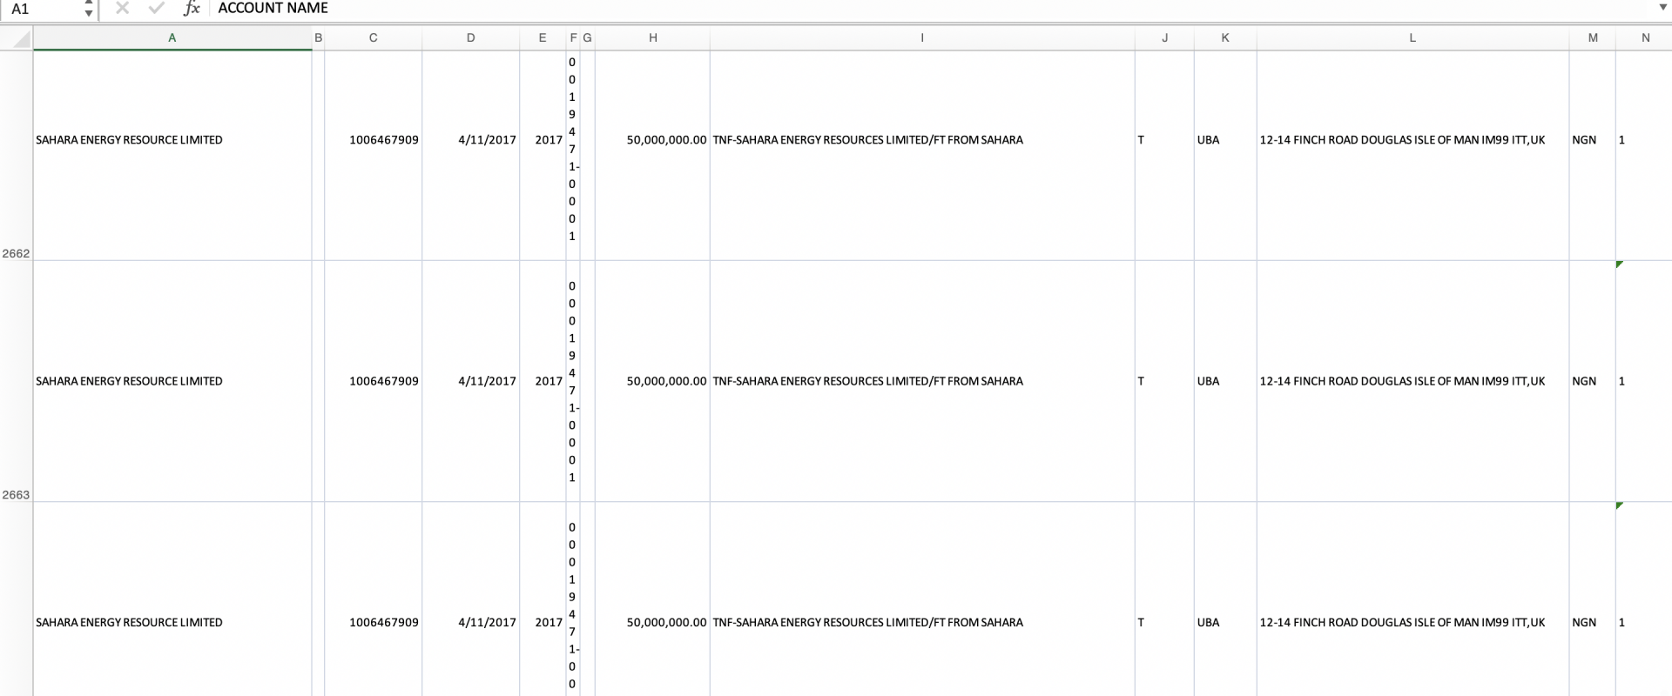
Task: Select column I header
Action: point(922,38)
